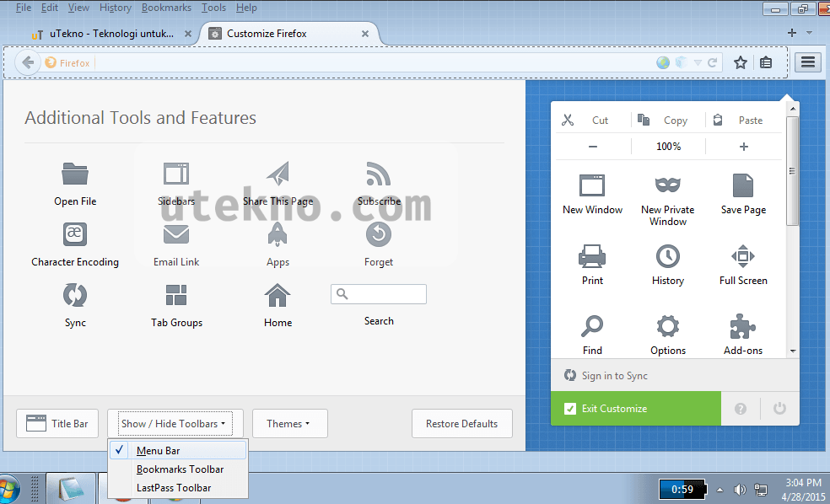Open the Themes dropdown
The image size is (830, 504).
click(x=290, y=424)
